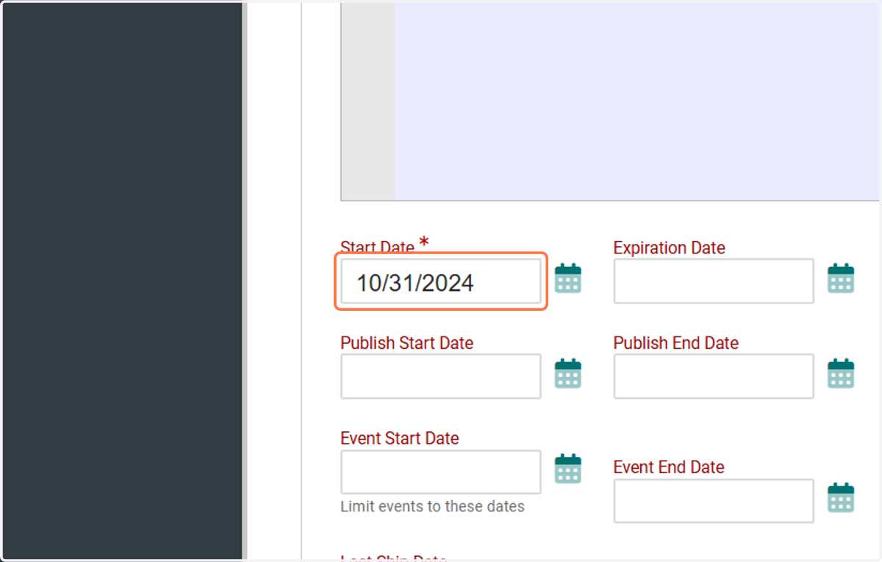The image size is (882, 562).
Task: Click the Publish End Date label
Action: coord(676,343)
